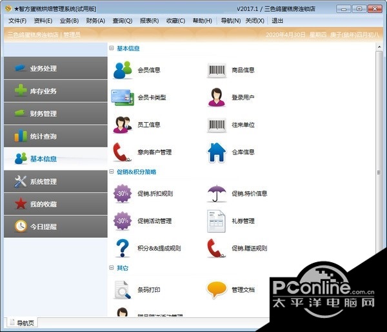Click the 促销&积分策略 heading text
The height and width of the screenshot is (332, 387).
137,172
